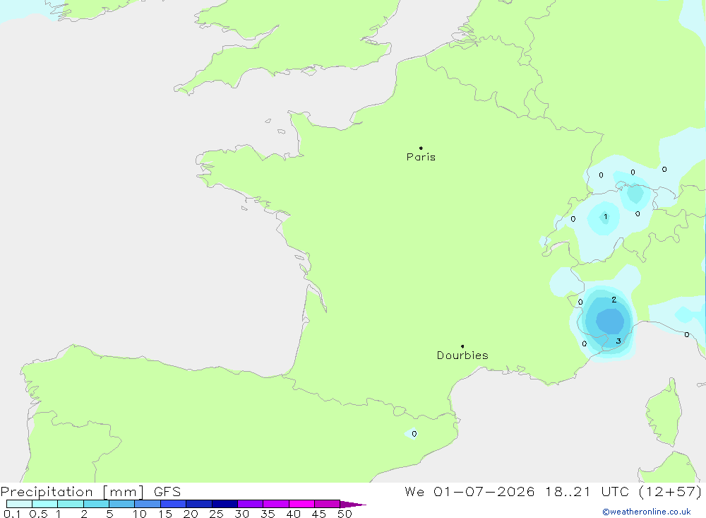This screenshot has height=518, width=706.
Task: Click the '25' legend scale label
Action: pyautogui.click(x=217, y=514)
